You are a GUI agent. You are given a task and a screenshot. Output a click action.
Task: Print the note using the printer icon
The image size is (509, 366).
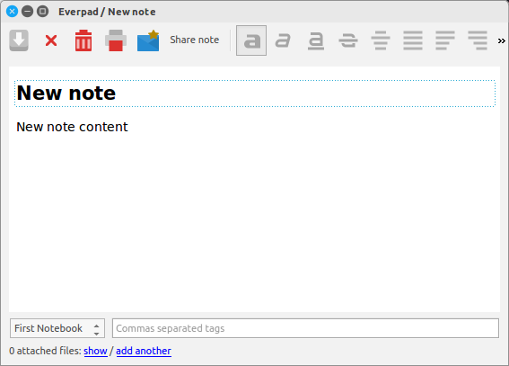coord(116,40)
